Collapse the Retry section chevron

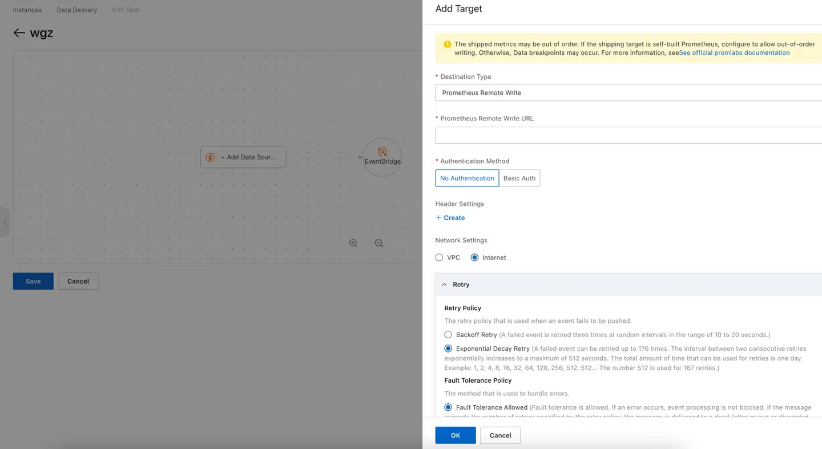pos(445,285)
